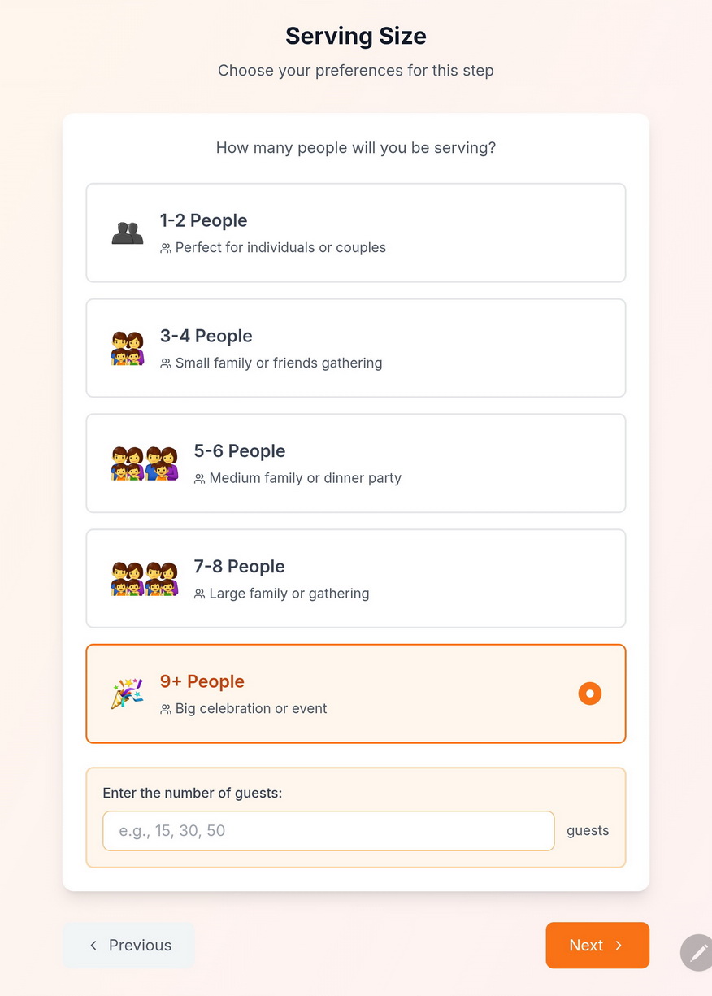Click the two-family emoji for 5-6 People

[x=144, y=464]
